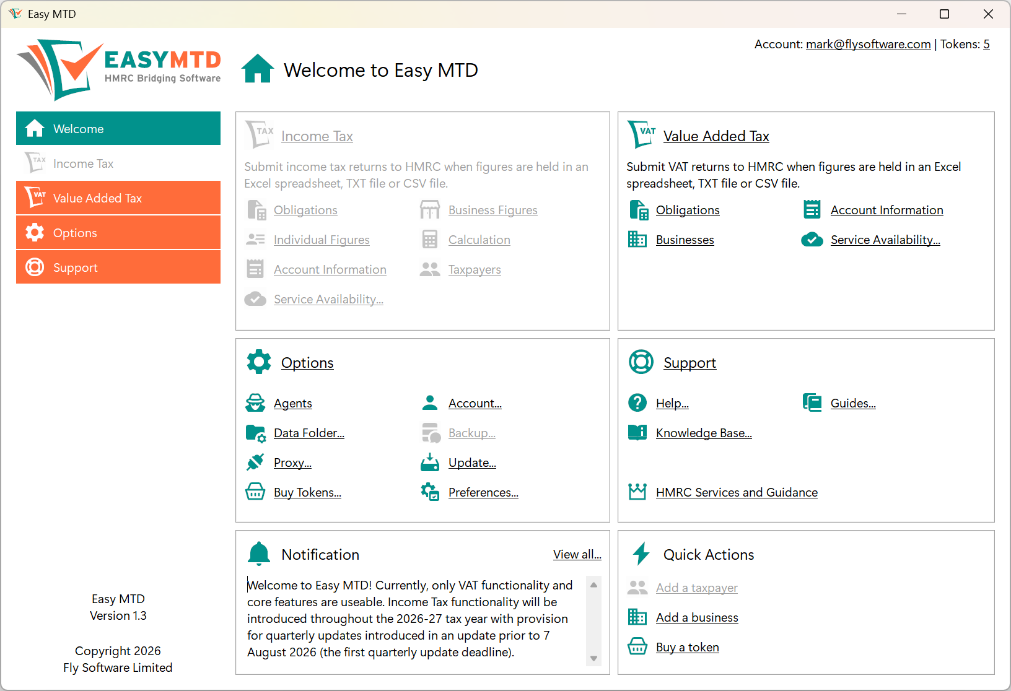Open the Guides link
Viewport: 1011px width, 691px height.
click(853, 403)
